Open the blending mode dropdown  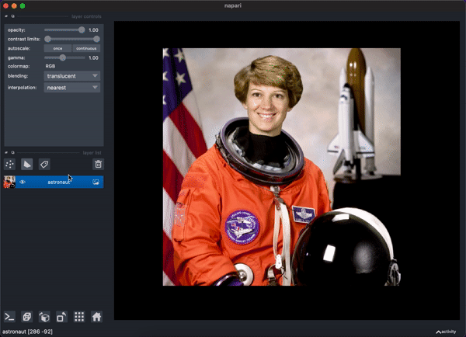pos(72,76)
